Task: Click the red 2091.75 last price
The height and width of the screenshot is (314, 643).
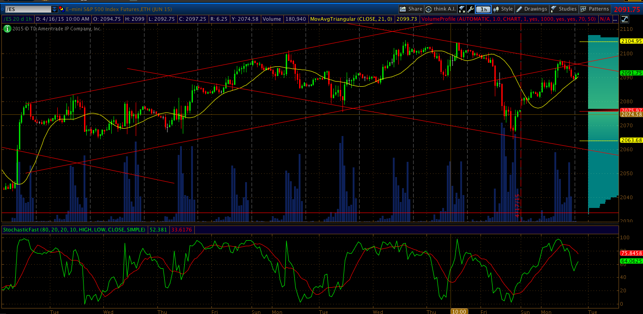Action: point(627,9)
